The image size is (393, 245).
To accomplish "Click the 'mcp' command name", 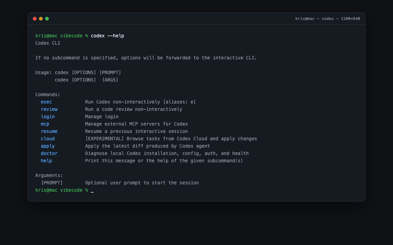I will (45, 124).
